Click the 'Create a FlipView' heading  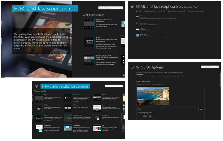[143, 81]
